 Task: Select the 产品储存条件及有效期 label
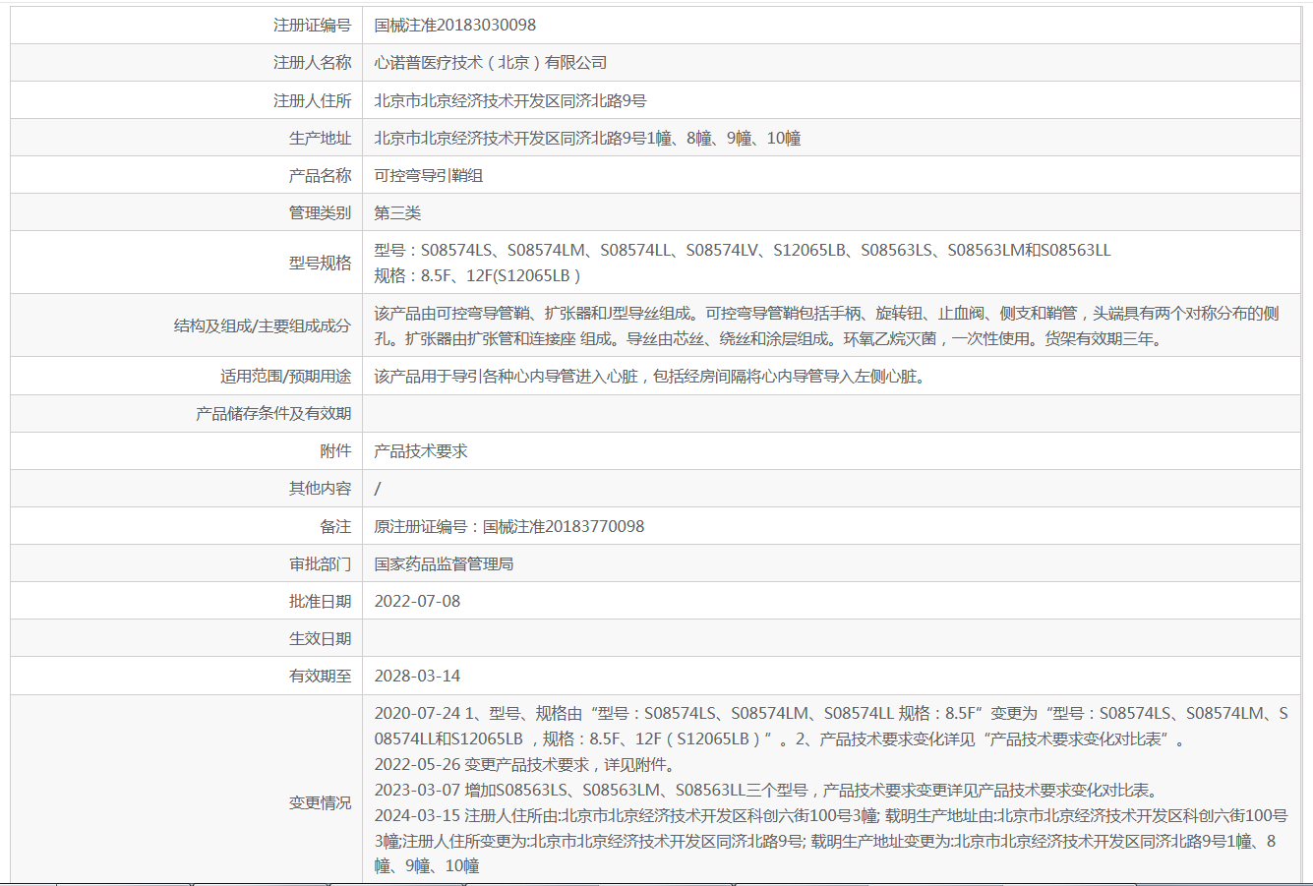pyautogui.click(x=273, y=413)
